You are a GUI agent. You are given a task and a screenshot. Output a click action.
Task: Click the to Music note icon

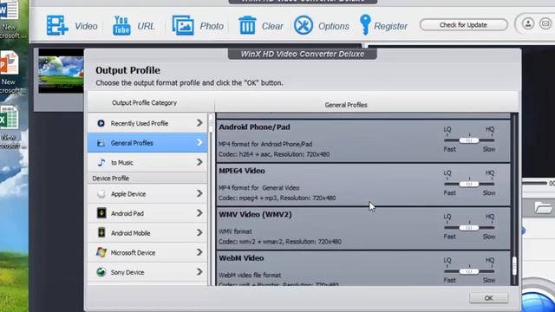click(101, 162)
